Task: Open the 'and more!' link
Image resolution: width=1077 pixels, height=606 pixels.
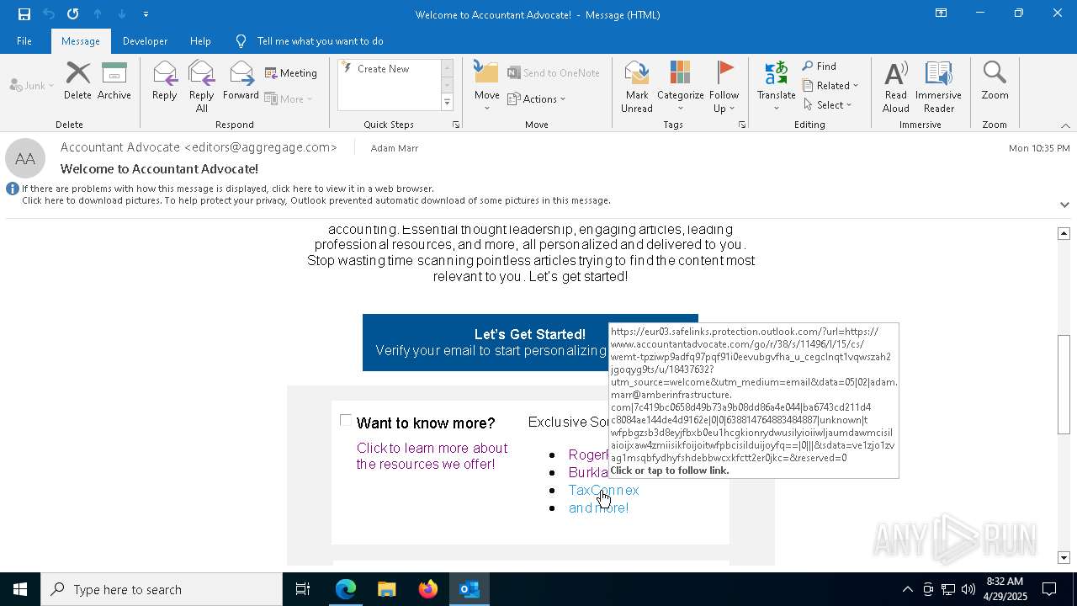Action: [598, 508]
